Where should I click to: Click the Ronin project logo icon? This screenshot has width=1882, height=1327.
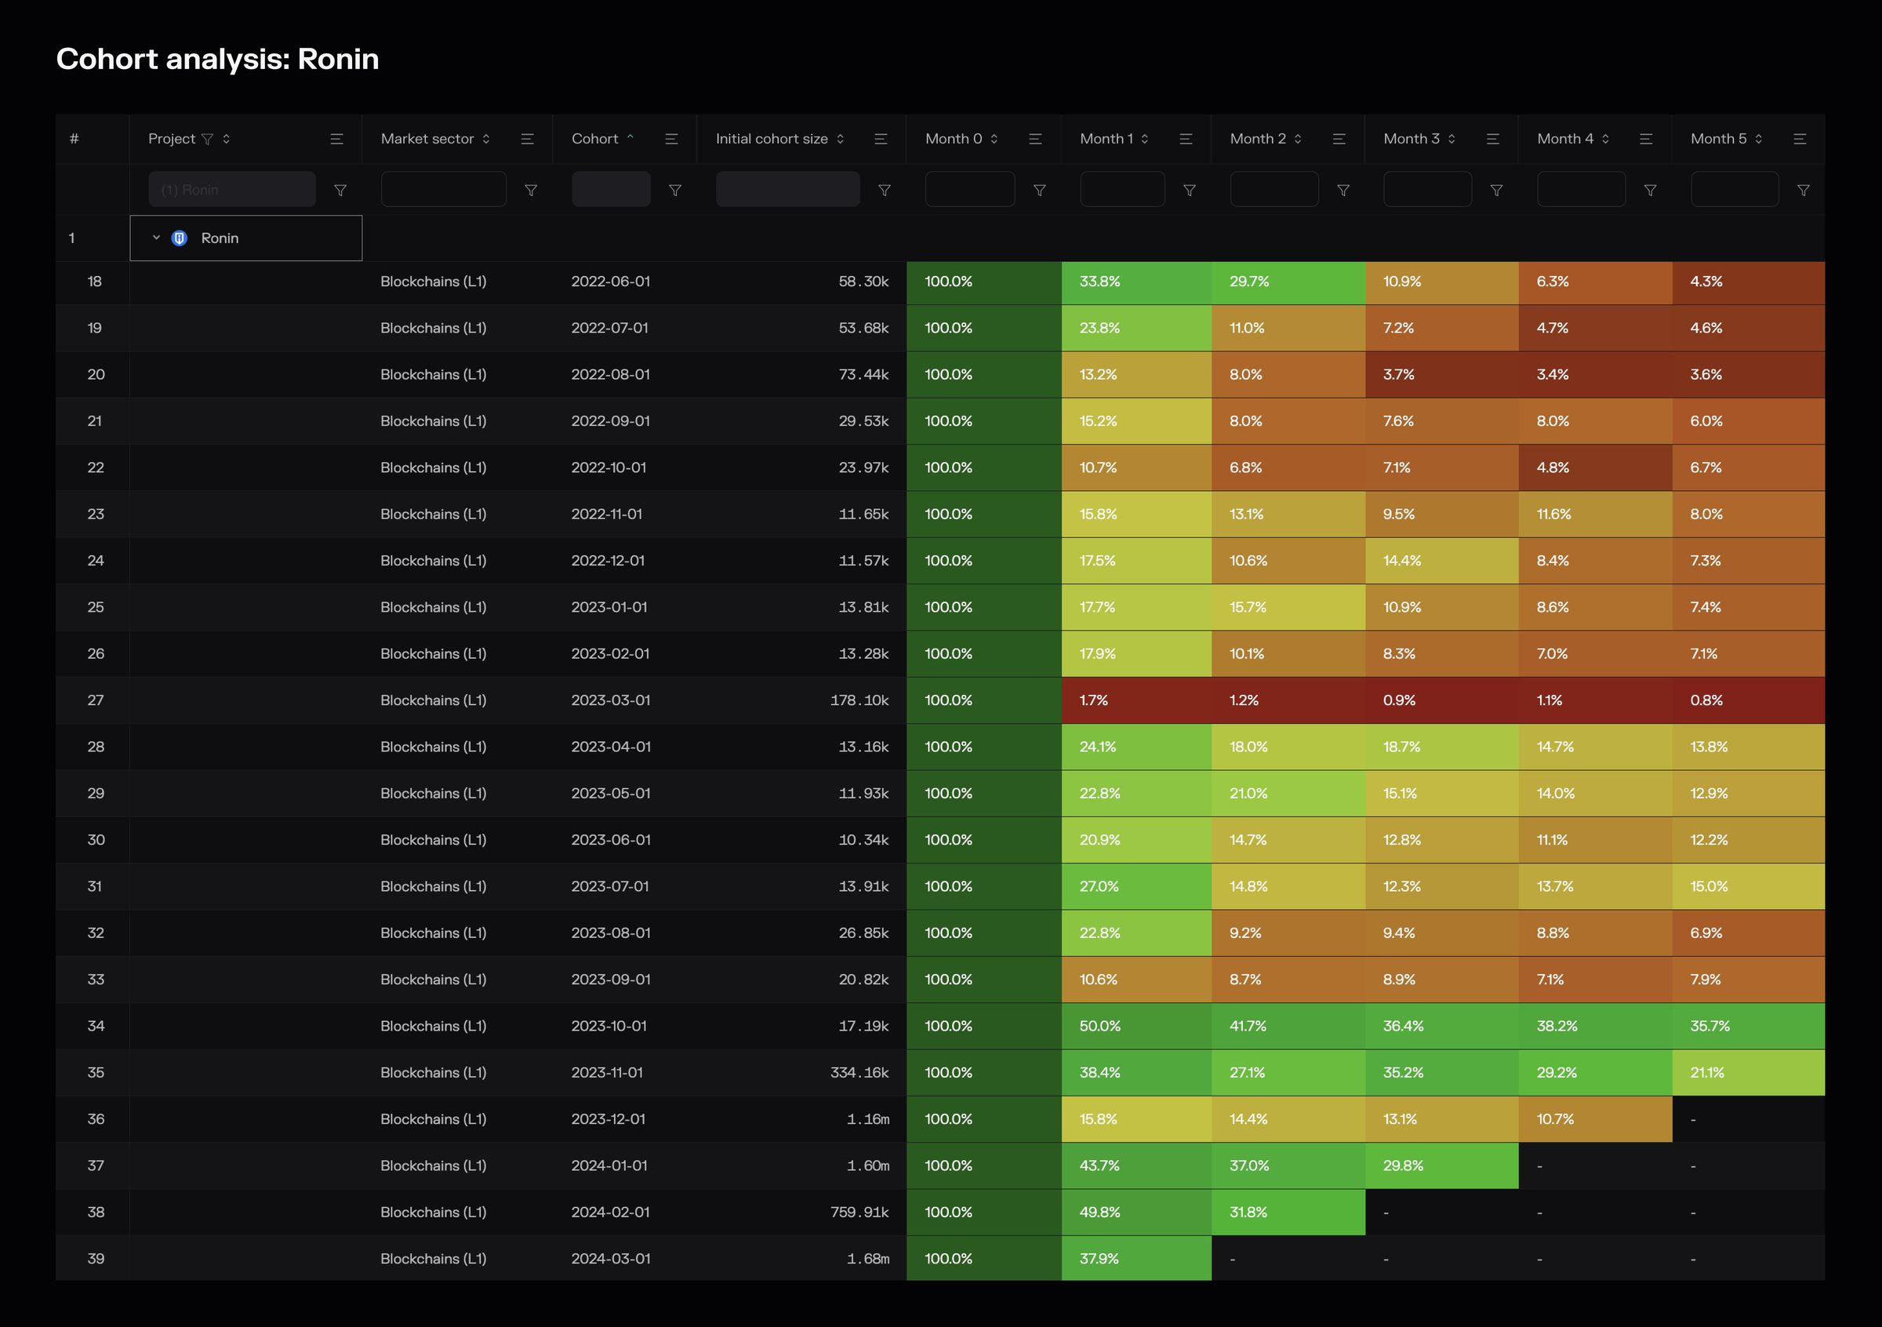coord(180,238)
